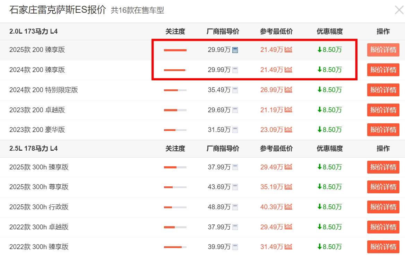Open model link 2025款 300h 臻享版
Image resolution: width=405 pixels, height=256 pixels.
[39, 167]
